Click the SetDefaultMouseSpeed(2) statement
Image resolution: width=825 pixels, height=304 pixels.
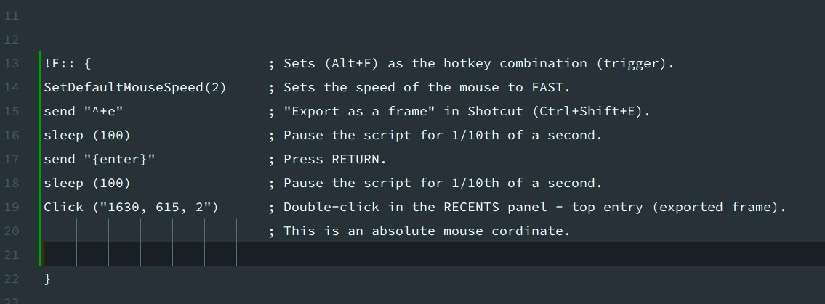135,88
